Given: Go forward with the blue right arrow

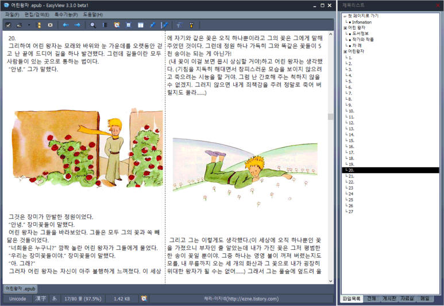Looking at the screenshot, I should pos(77,25).
